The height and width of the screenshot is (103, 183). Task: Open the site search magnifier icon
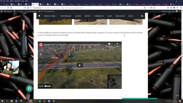pyautogui.click(x=142, y=16)
